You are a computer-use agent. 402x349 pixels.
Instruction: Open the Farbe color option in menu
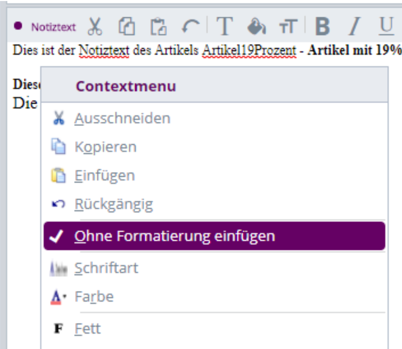pyautogui.click(x=94, y=297)
